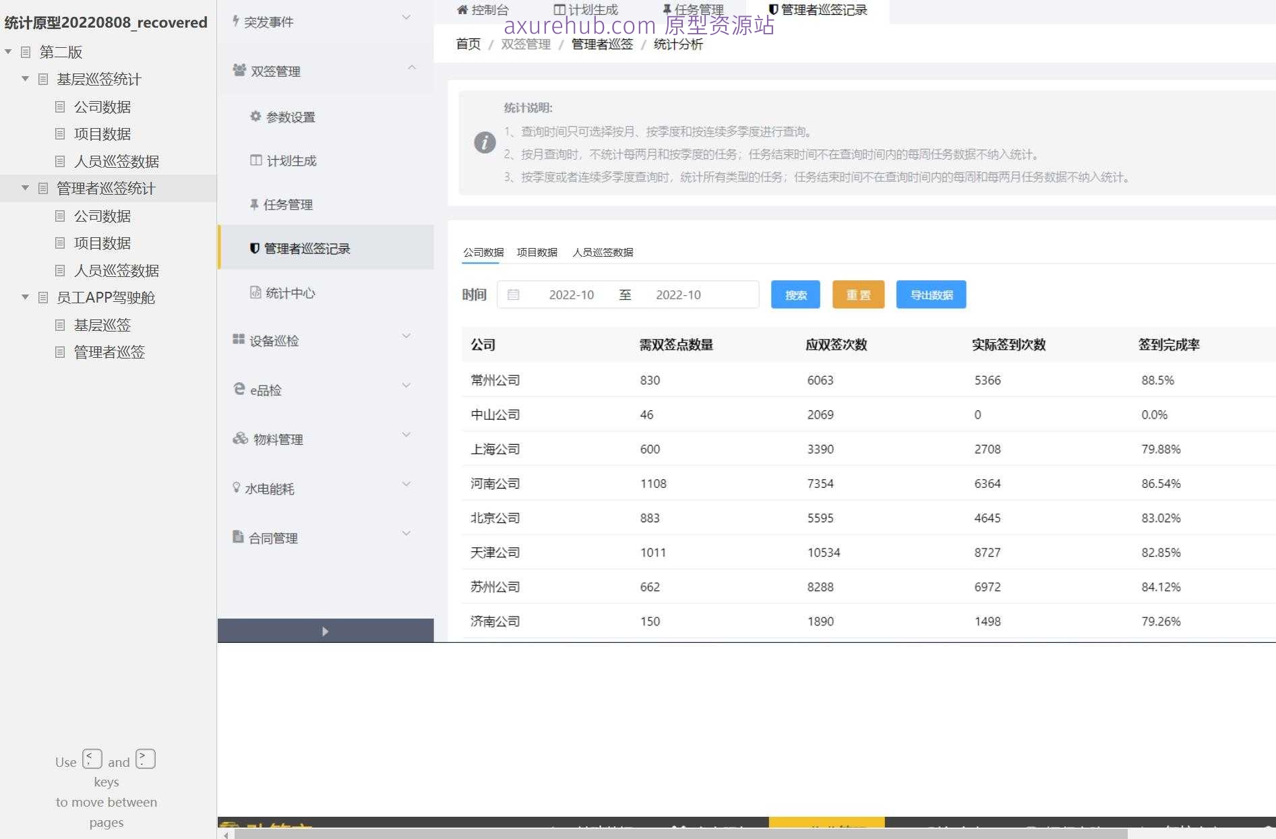Click the 计划生成 sidebar columns icon
Viewport: 1276px width, 839px height.
256,160
